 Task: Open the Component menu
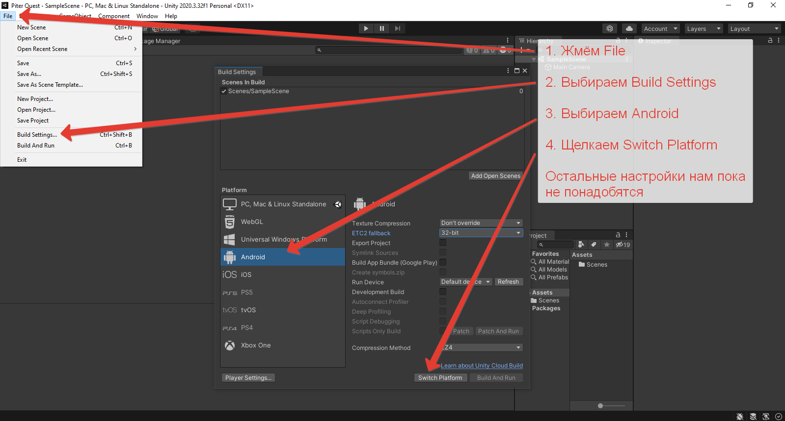114,16
